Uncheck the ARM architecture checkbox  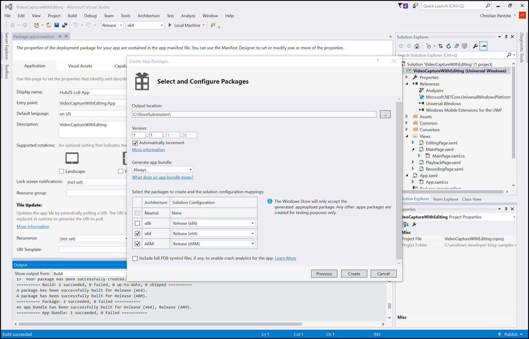tap(137, 244)
